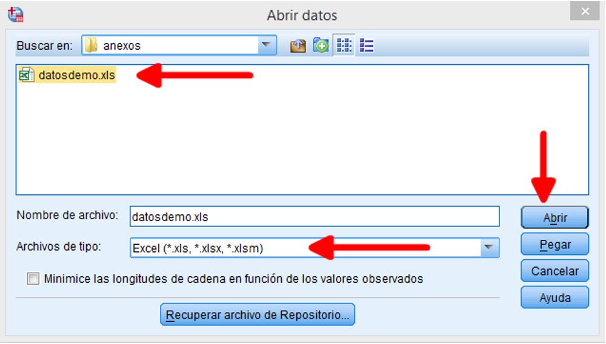The height and width of the screenshot is (344, 606).
Task: Select the datosdemo.xls file name in list
Action: point(77,75)
